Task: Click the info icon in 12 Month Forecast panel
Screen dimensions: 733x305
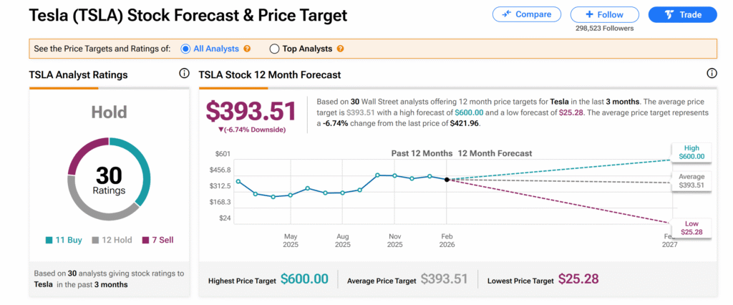Action: click(712, 74)
